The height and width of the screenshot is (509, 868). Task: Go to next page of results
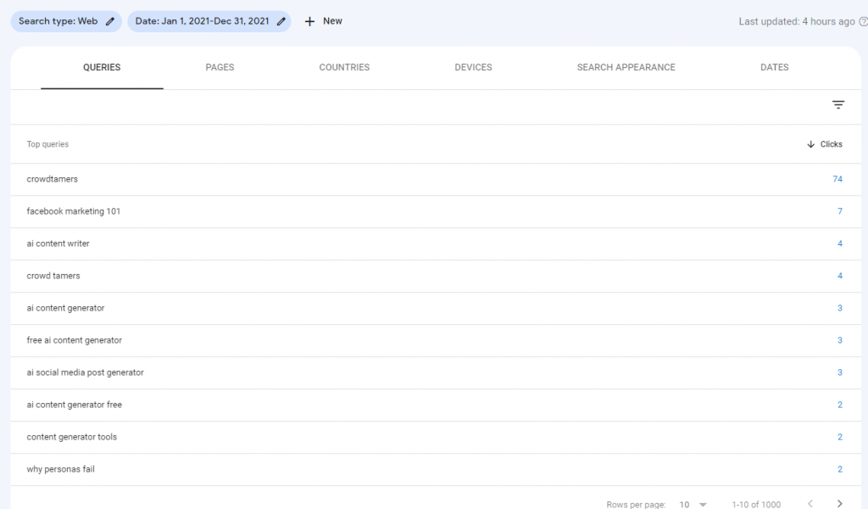pyautogui.click(x=840, y=503)
